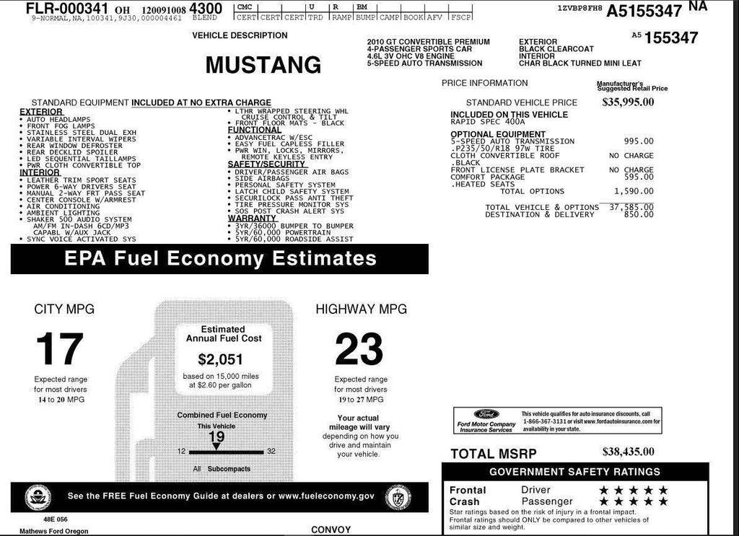Click the OPTIONAL EQUIPMENT heading
The image size is (739, 536).
pyautogui.click(x=498, y=133)
